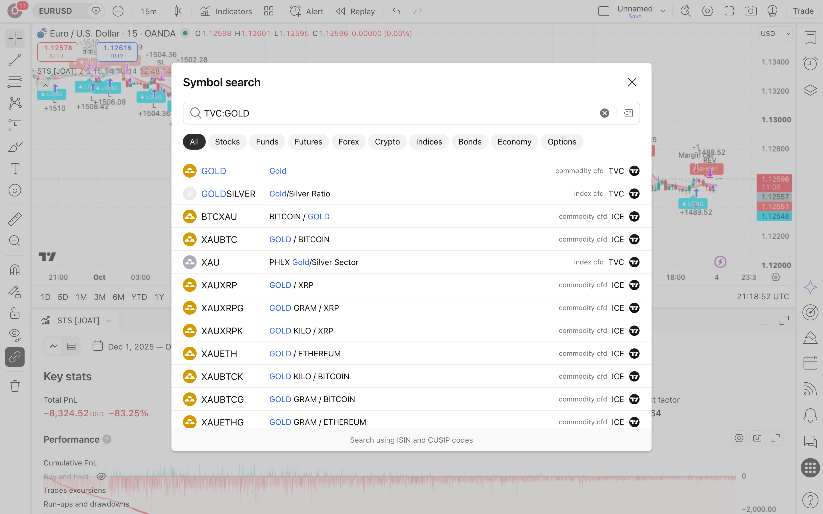Expand the Unnamed layout dropdown arrow
Image resolution: width=823 pixels, height=514 pixels.
pos(663,11)
